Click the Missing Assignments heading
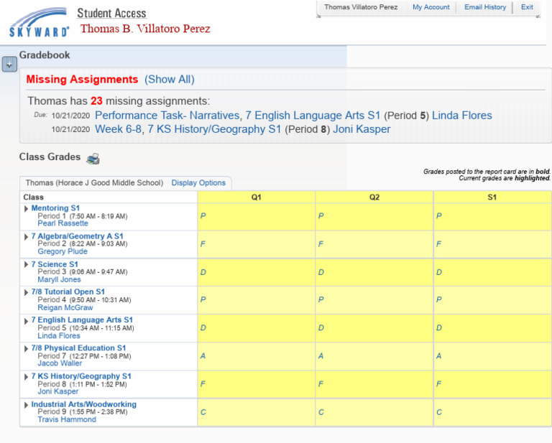This screenshot has height=443, width=552. [x=82, y=80]
